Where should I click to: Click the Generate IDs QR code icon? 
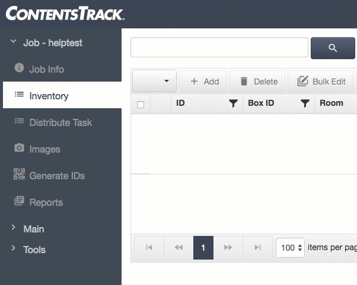(19, 174)
